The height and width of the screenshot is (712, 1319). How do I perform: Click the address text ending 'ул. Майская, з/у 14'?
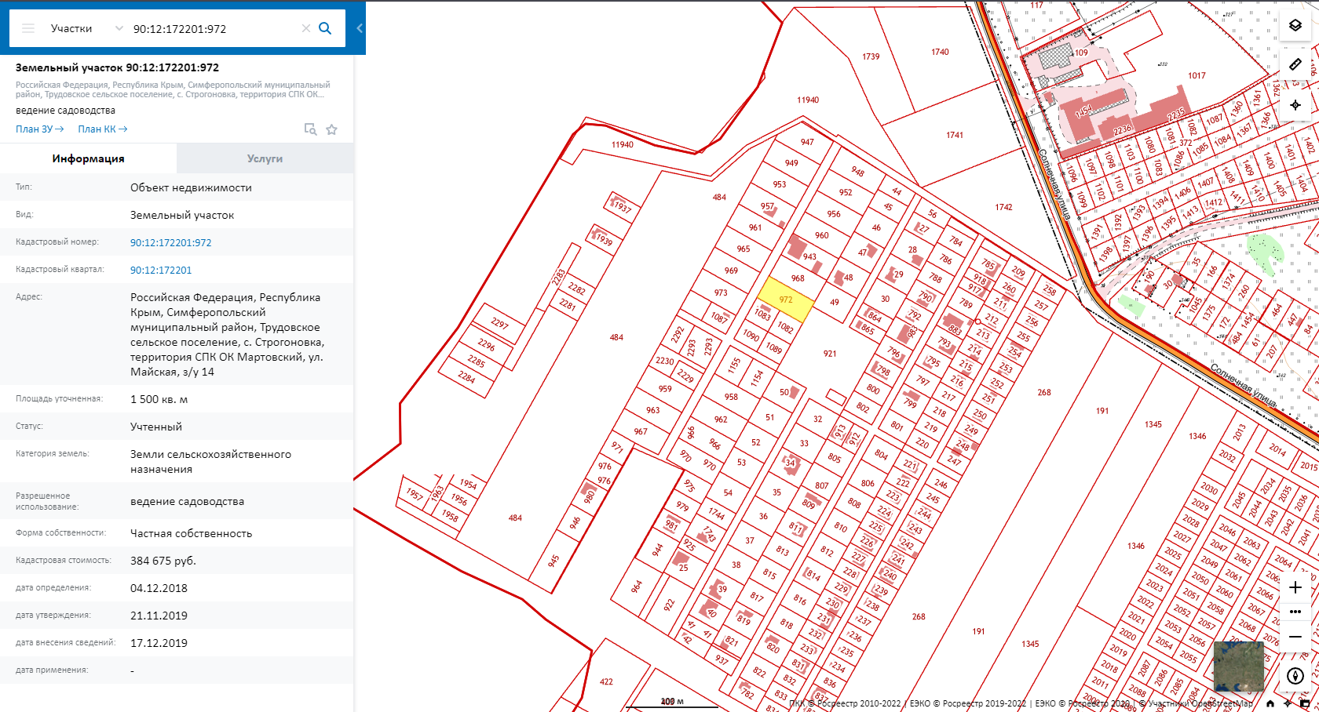[227, 335]
